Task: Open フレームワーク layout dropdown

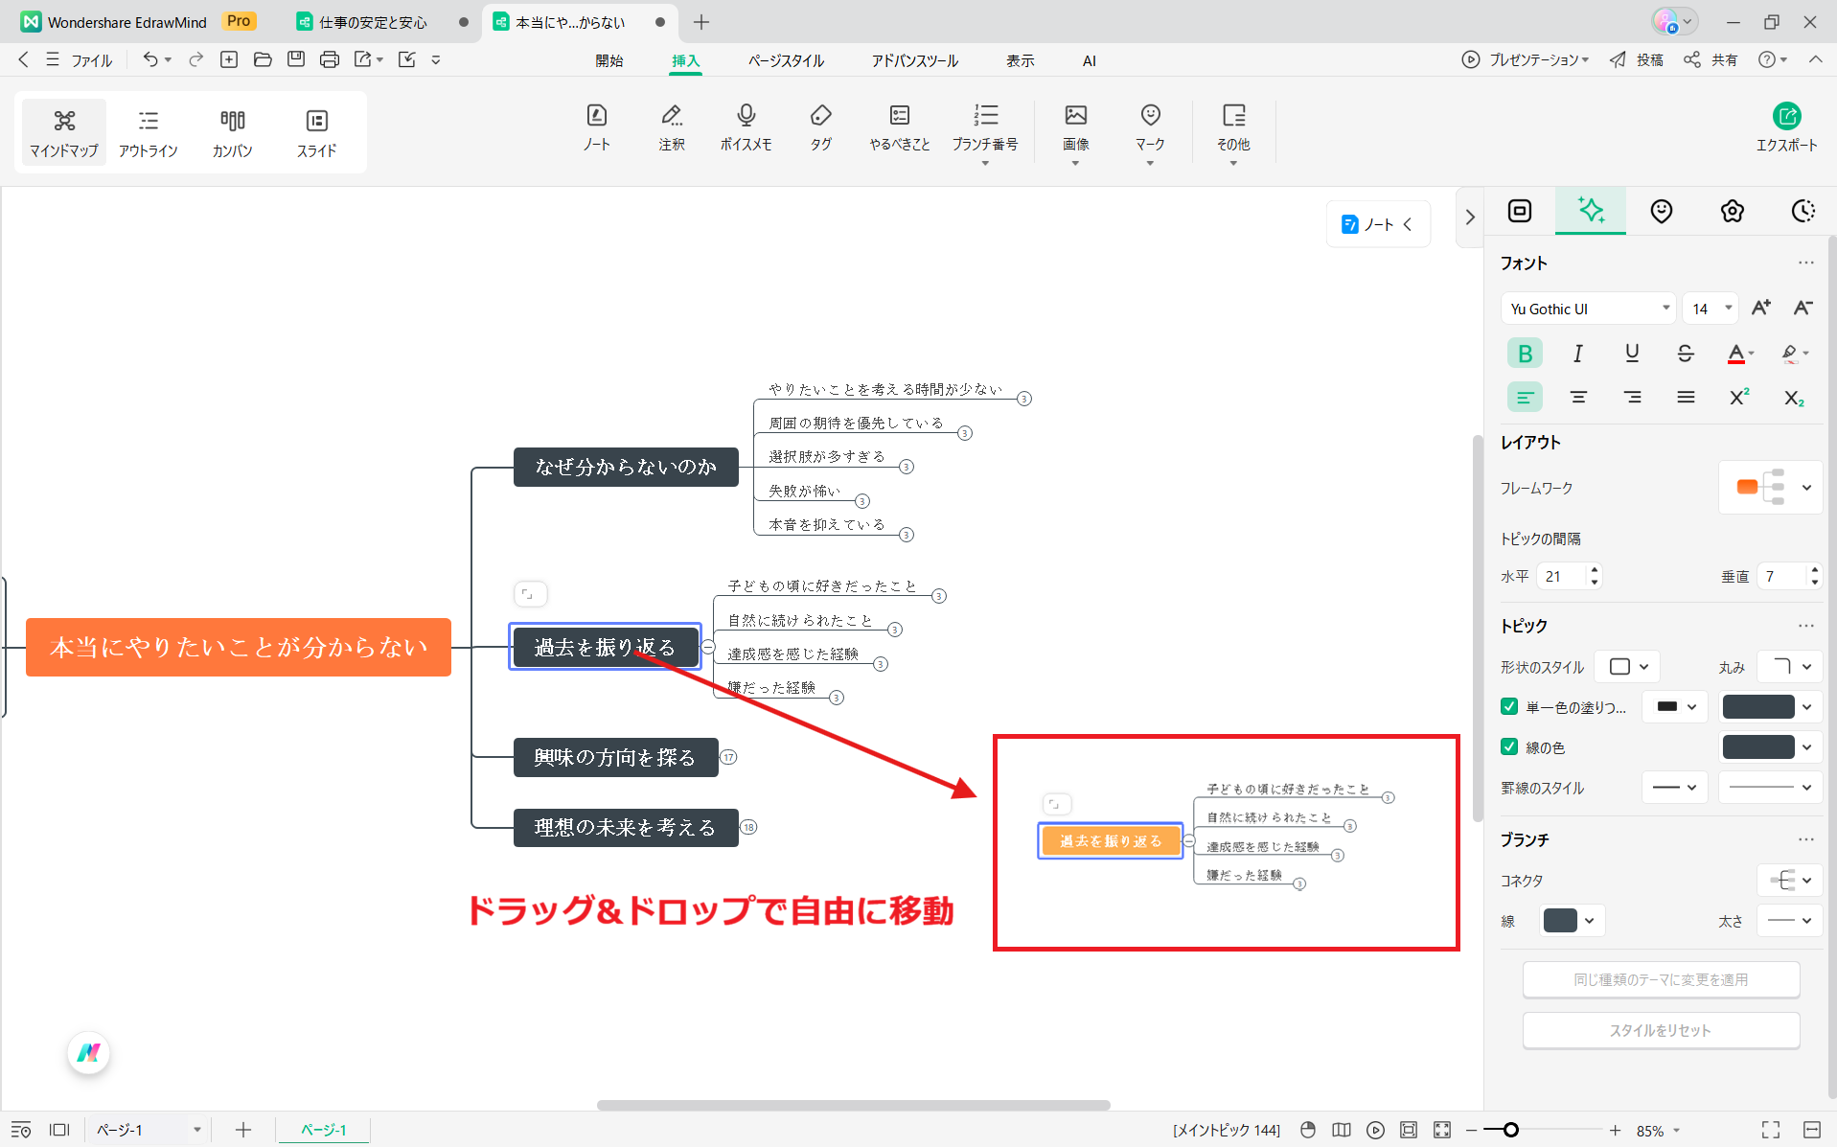Action: click(1770, 488)
